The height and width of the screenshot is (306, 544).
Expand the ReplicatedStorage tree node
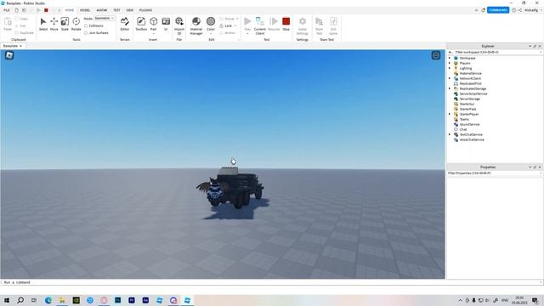450,88
